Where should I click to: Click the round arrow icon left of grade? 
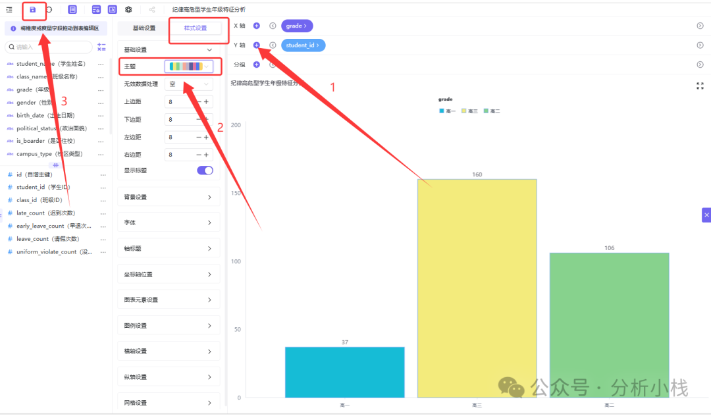pyautogui.click(x=273, y=26)
